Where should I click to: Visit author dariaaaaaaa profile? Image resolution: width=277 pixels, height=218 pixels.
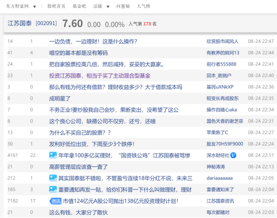219,178
